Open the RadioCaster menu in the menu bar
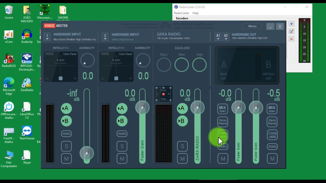Screen dimensions: 326x183 181,13
